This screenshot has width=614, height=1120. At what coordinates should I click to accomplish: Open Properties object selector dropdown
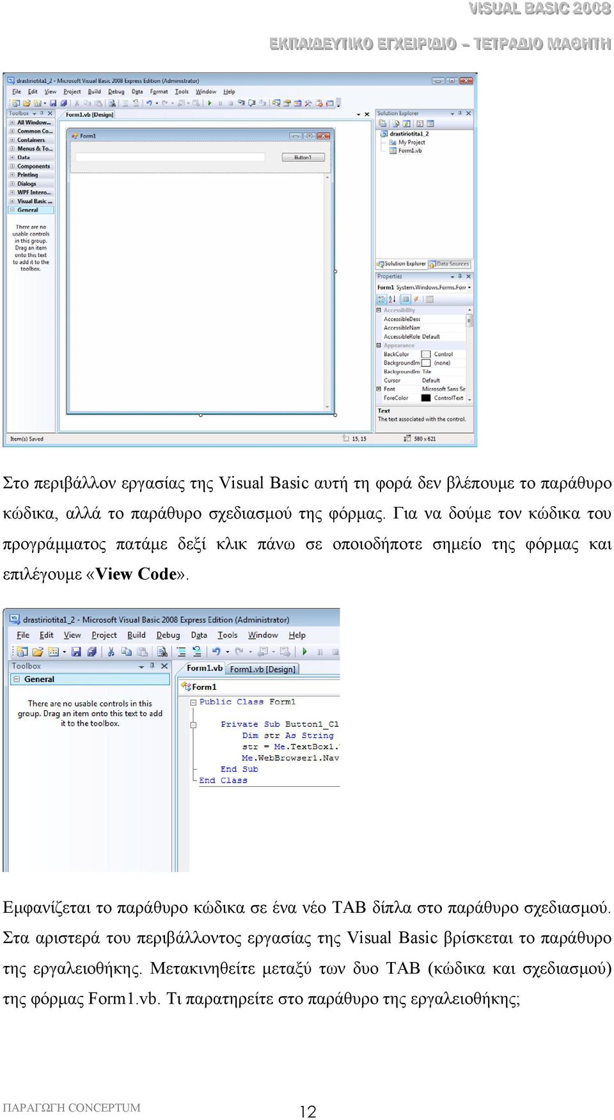pos(469,288)
